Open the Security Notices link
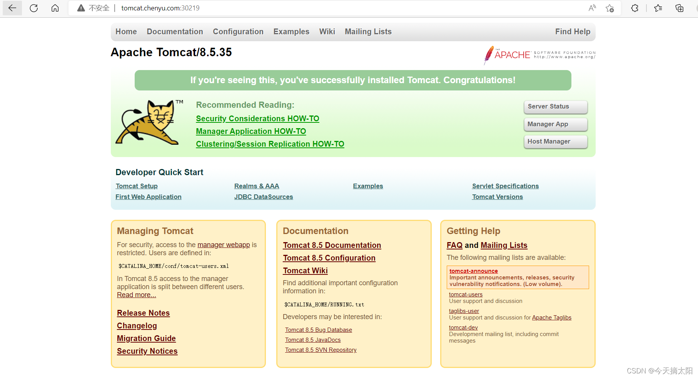 [147, 351]
